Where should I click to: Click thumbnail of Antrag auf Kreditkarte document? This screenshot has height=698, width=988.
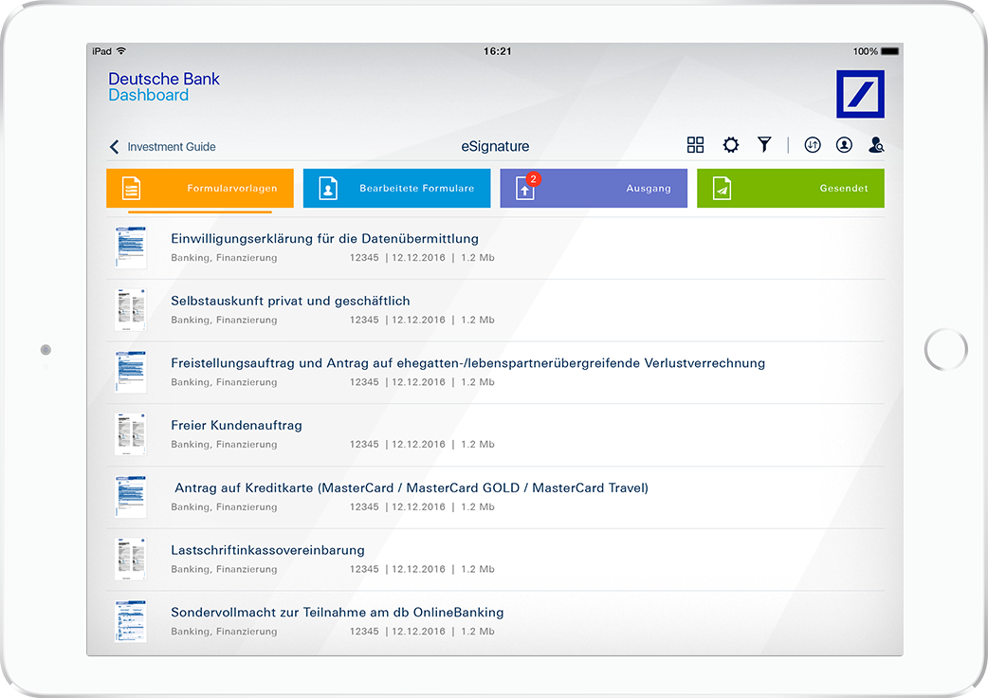(131, 497)
